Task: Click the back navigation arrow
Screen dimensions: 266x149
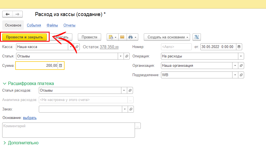Action: pos(7,14)
